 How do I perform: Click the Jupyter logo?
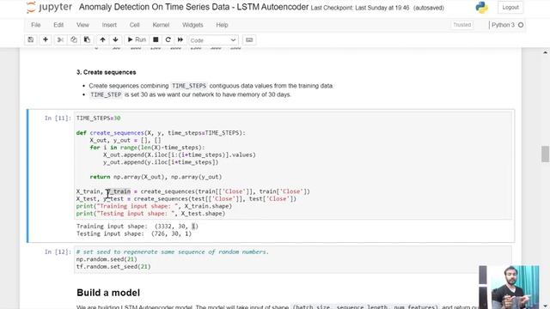(x=49, y=8)
